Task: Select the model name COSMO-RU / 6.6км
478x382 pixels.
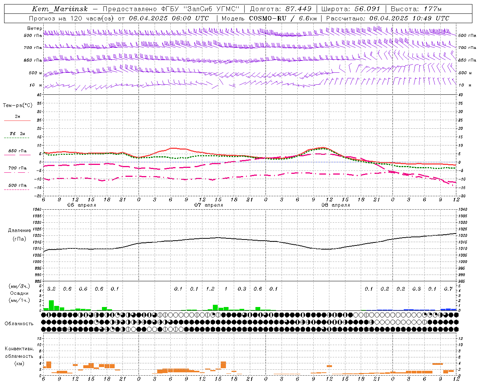Action: [283, 18]
